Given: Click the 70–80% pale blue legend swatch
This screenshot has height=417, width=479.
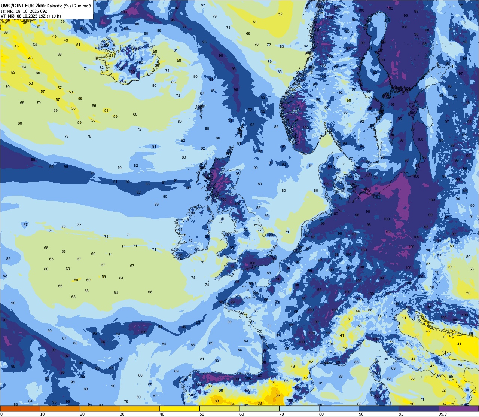Looking at the screenshot, I should tap(299, 408).
